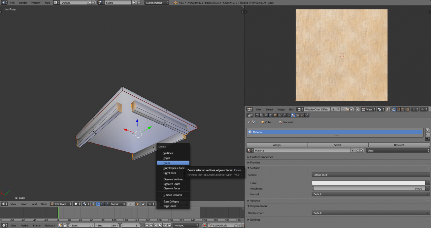Click the Roughness slider
Image resolution: width=431 pixels, height=228 pixels.
(x=368, y=189)
